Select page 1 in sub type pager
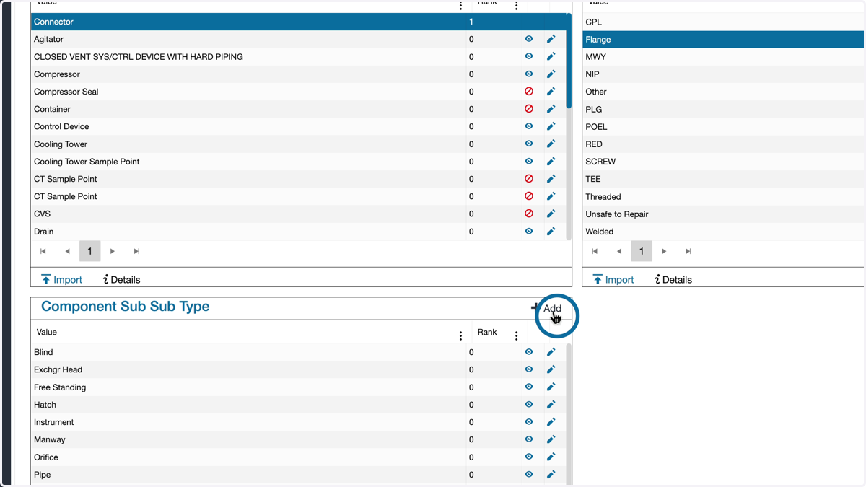This screenshot has width=866, height=487. 641,251
